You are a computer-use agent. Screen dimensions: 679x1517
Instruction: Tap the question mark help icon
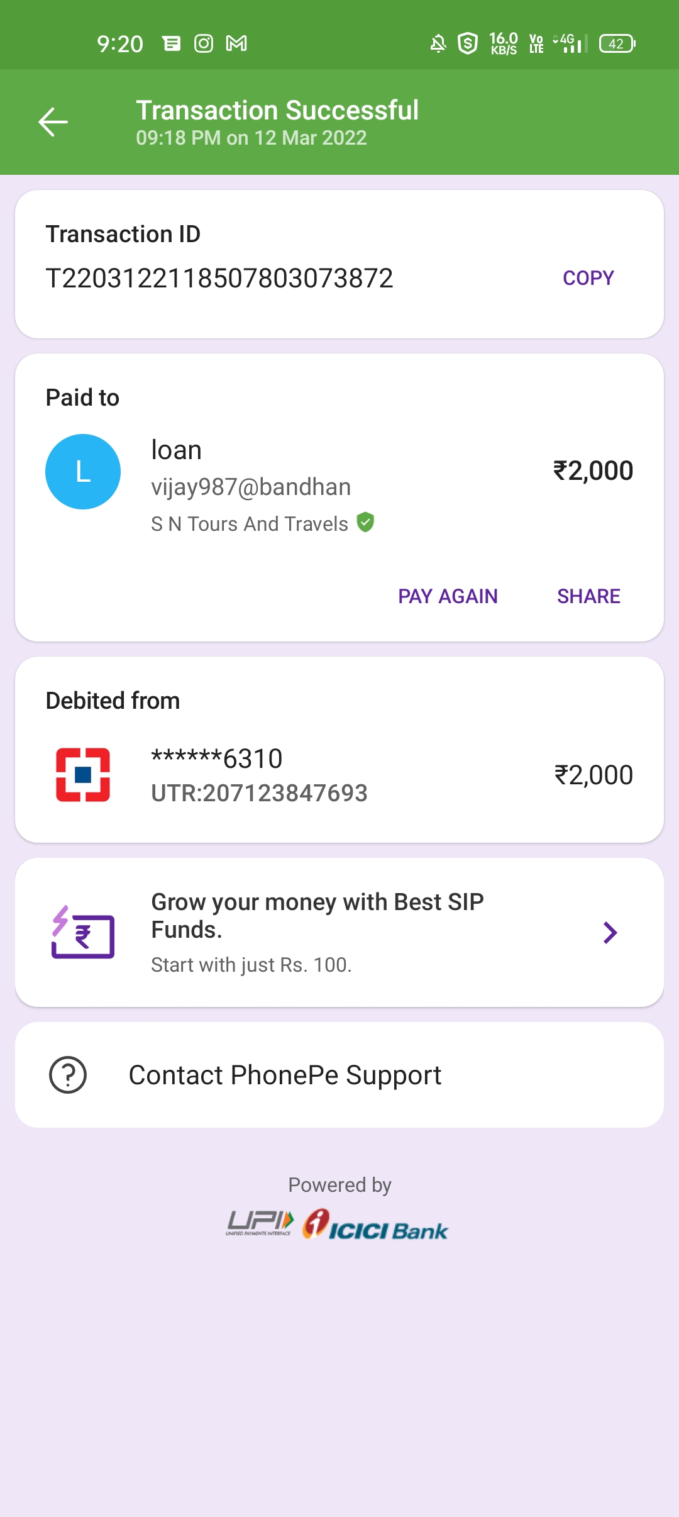[68, 1075]
